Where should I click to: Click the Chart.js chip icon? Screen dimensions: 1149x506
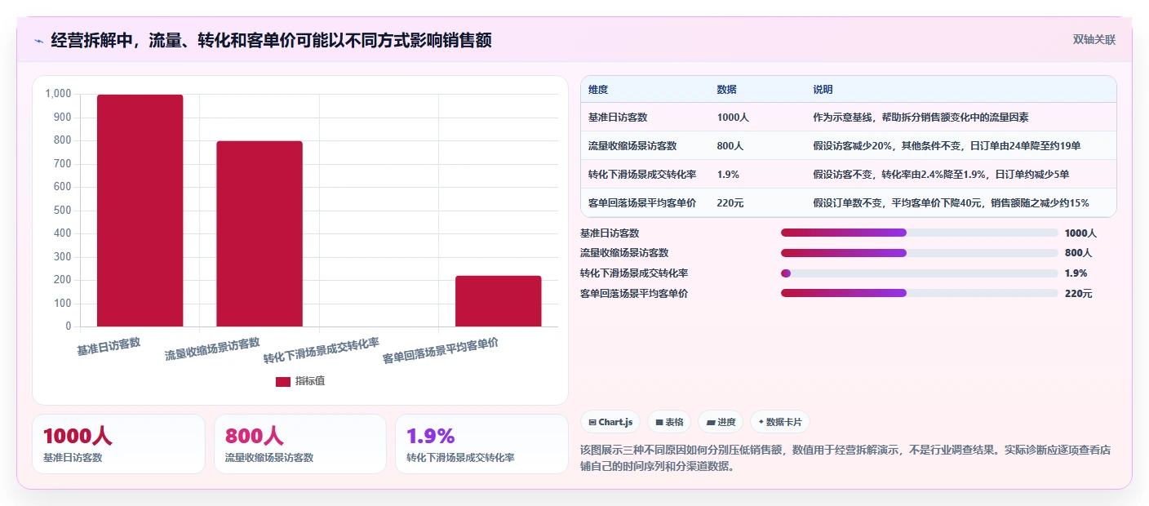click(592, 423)
